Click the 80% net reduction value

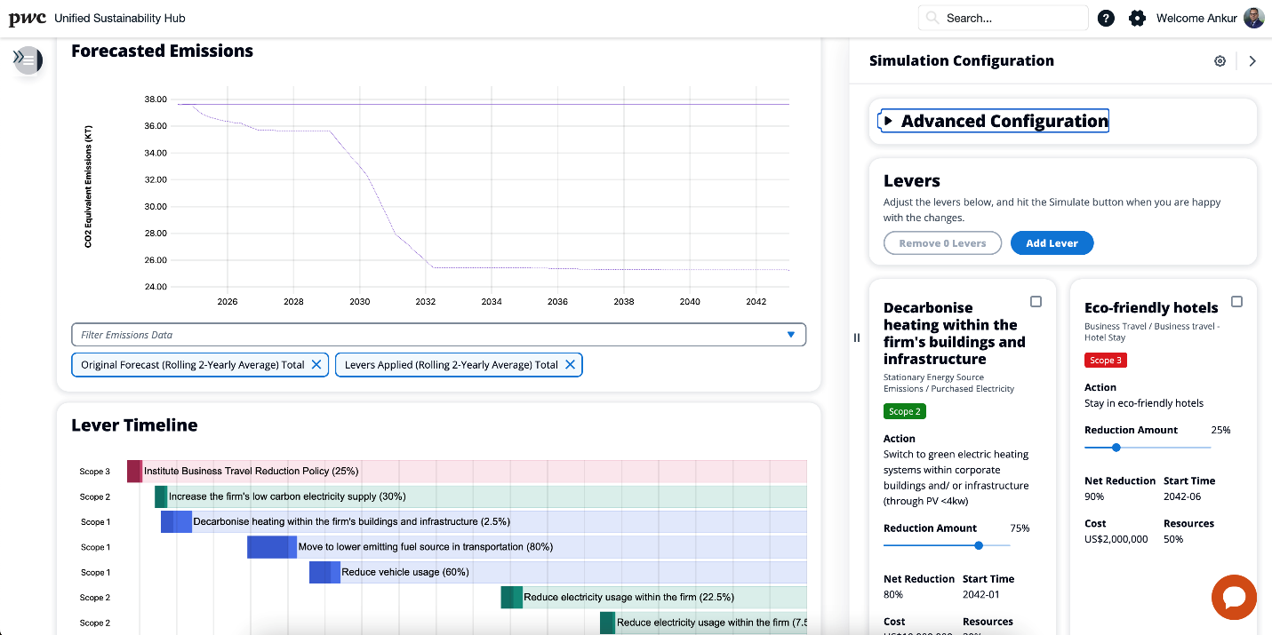tap(893, 594)
